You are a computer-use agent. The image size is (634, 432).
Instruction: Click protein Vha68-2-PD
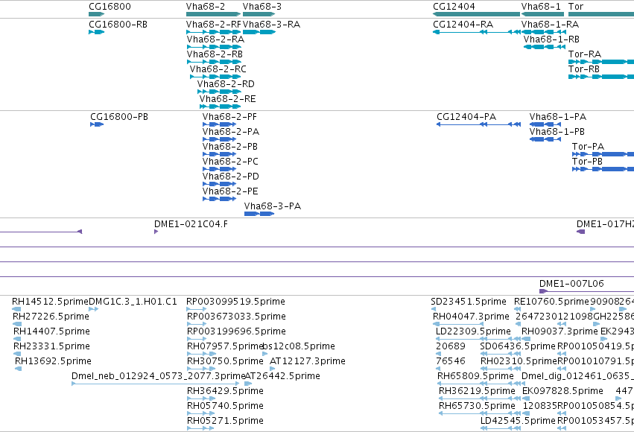[231, 177]
